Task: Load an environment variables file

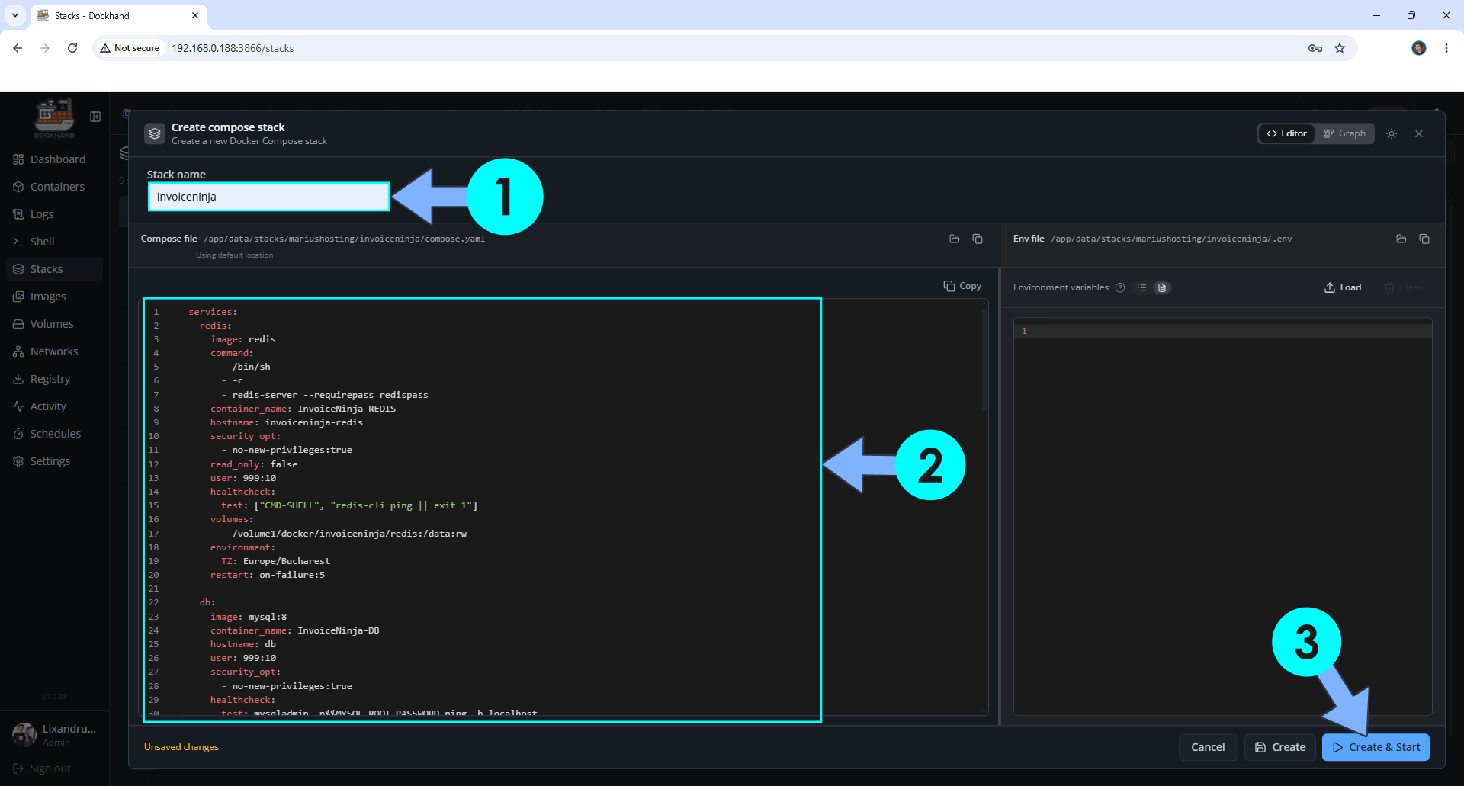Action: coord(1343,287)
